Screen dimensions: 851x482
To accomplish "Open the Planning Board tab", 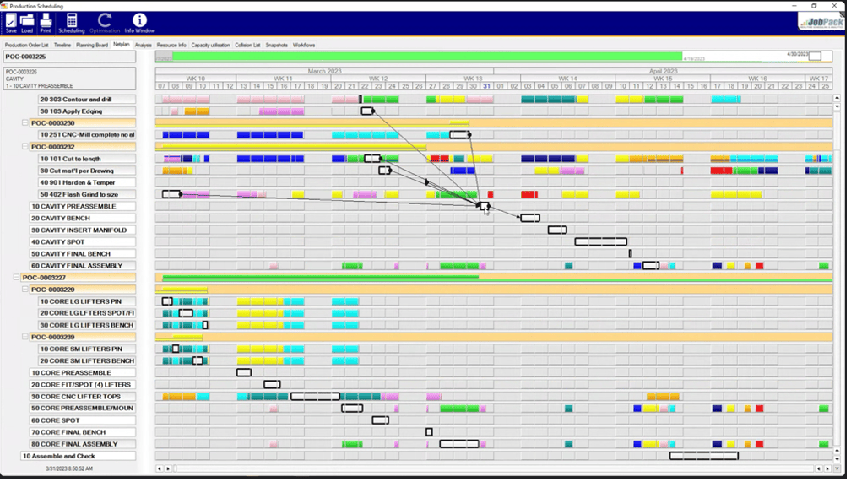I will (x=92, y=45).
